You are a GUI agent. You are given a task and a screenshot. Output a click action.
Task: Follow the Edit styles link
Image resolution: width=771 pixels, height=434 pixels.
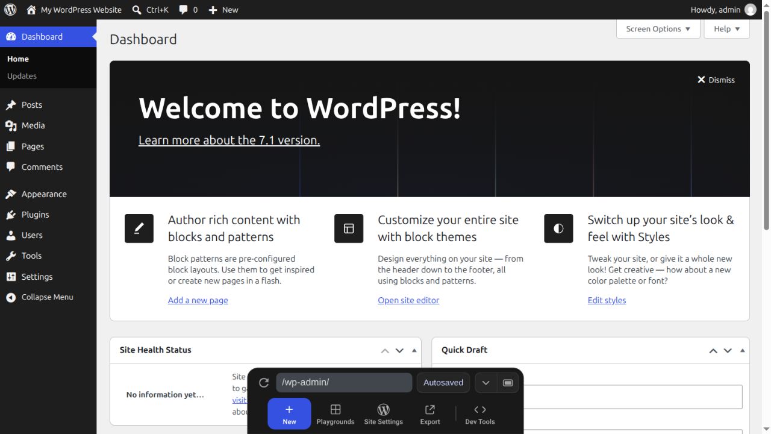607,300
